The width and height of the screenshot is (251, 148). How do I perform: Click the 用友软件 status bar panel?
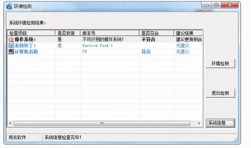[x=24, y=137]
